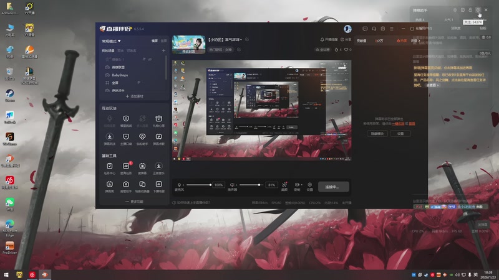Image resolution: width=499 pixels, height=280 pixels.
Task: Click the 直播伴侣 icon on the taskbar
Action: (45, 274)
